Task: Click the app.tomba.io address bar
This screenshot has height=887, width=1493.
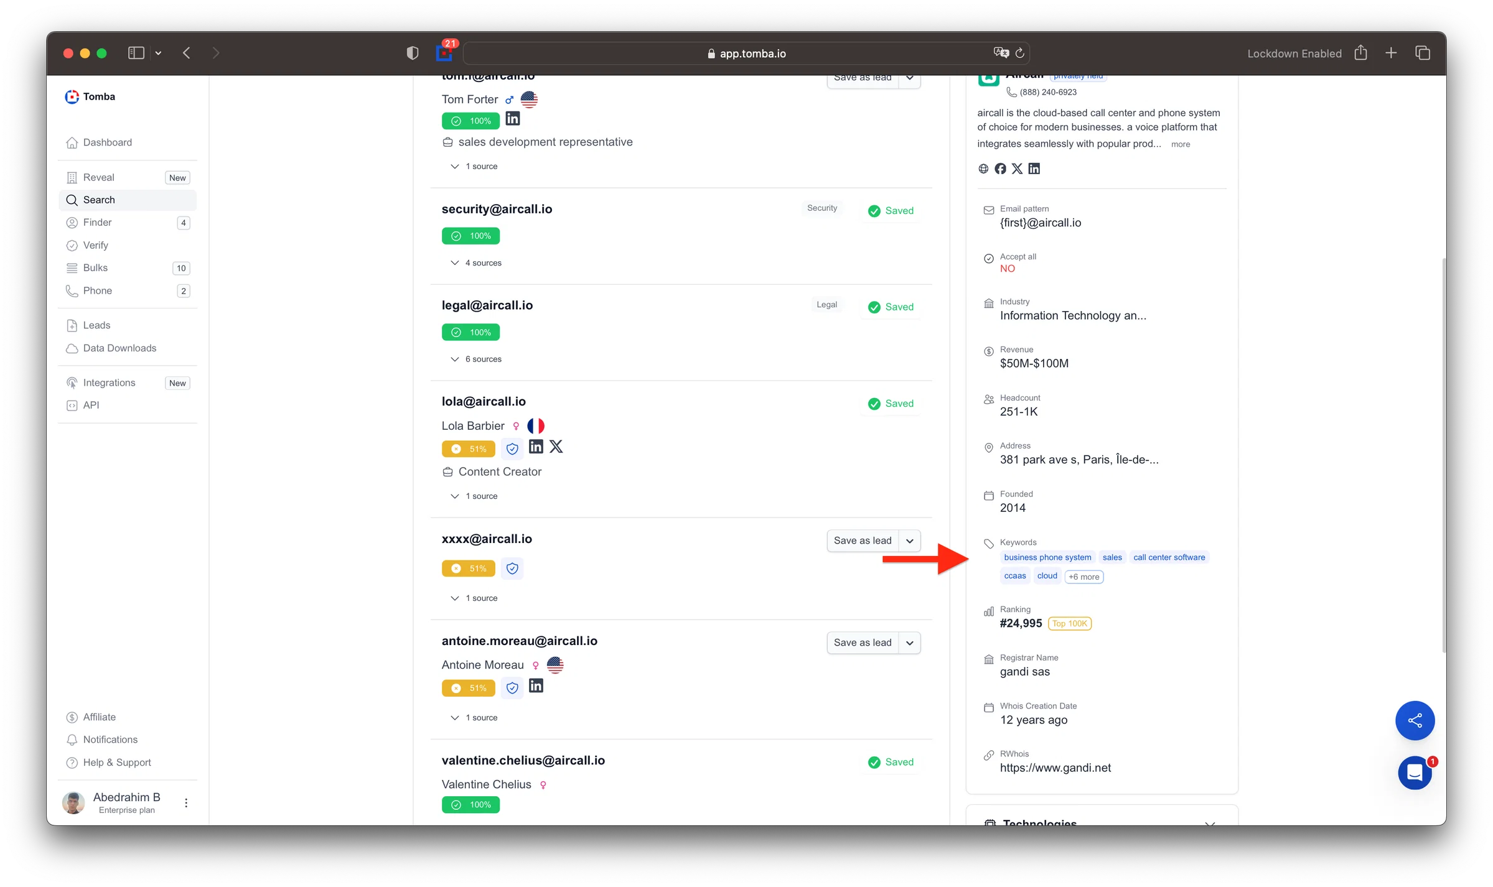Action: click(746, 53)
